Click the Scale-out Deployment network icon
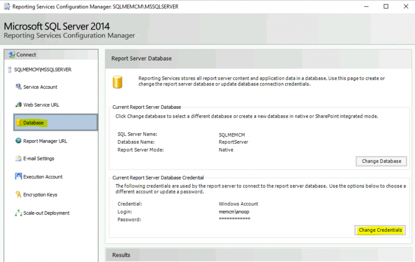This screenshot has height=262, width=415. pyautogui.click(x=18, y=213)
